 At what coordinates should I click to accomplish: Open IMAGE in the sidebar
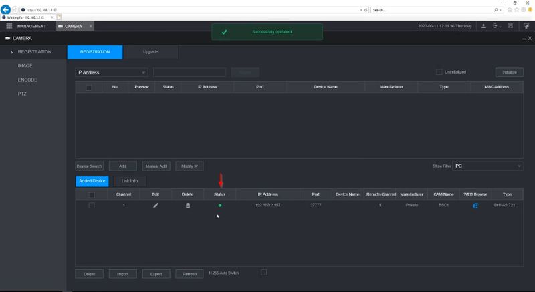point(25,65)
